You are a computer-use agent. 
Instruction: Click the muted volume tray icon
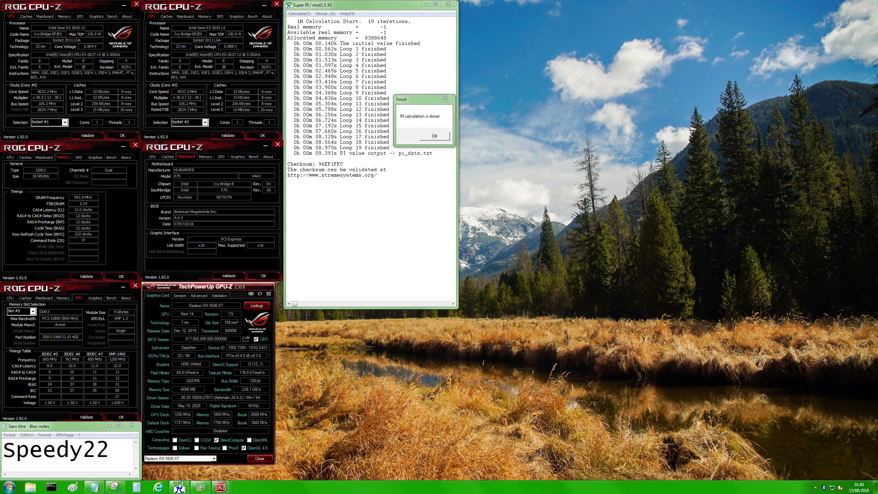coord(840,487)
